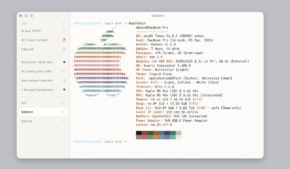Image resolution: width=290 pixels, height=169 pixels.
Task: Click the Display (LG HDR 5K) line
Action: click(x=192, y=61)
